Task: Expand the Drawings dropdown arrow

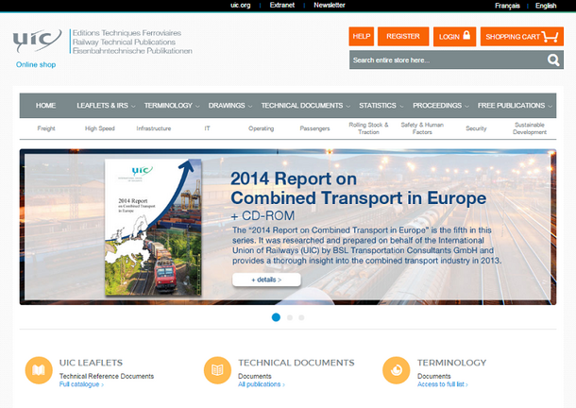Action: [250, 106]
